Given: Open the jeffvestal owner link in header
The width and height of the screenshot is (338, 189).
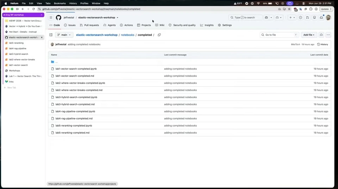Looking at the screenshot, I should click(69, 18).
